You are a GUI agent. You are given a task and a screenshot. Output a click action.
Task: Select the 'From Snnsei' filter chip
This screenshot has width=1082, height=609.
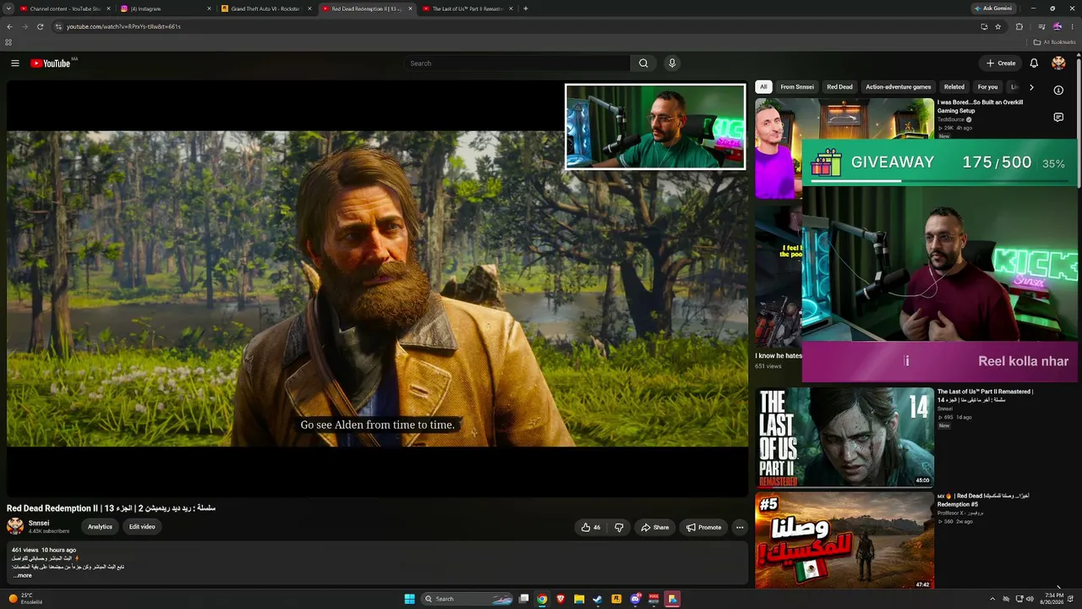point(797,87)
